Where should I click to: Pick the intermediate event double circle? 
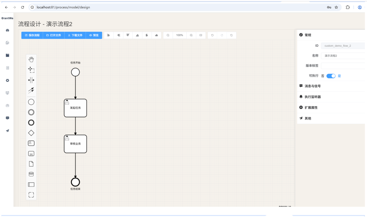[31, 112]
